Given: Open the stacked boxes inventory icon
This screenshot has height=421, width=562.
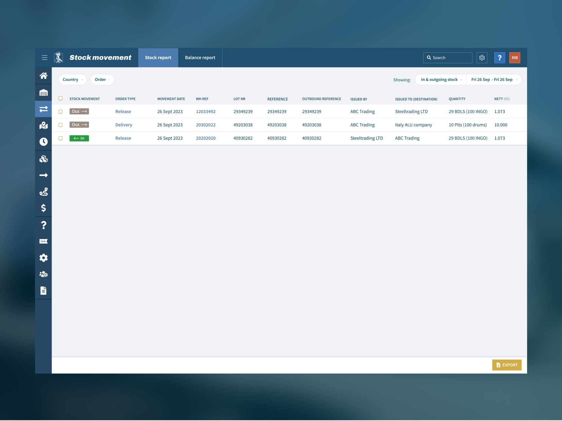Looking at the screenshot, I should tap(44, 159).
